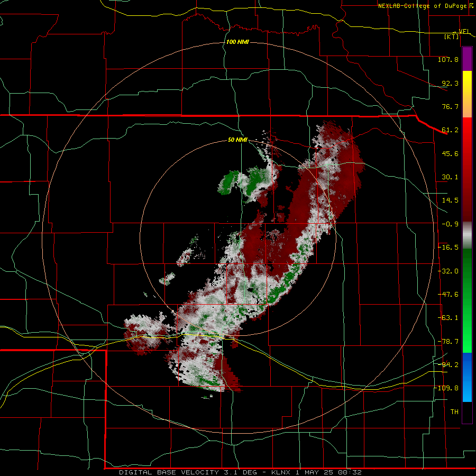Select the -94.2 legend value
This screenshot has width=476, height=476.
pos(448,364)
